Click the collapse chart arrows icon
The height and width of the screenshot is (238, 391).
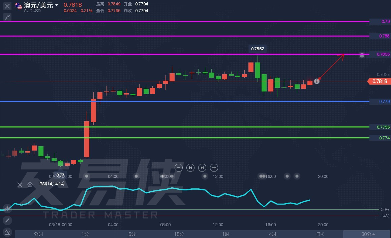(7, 17)
